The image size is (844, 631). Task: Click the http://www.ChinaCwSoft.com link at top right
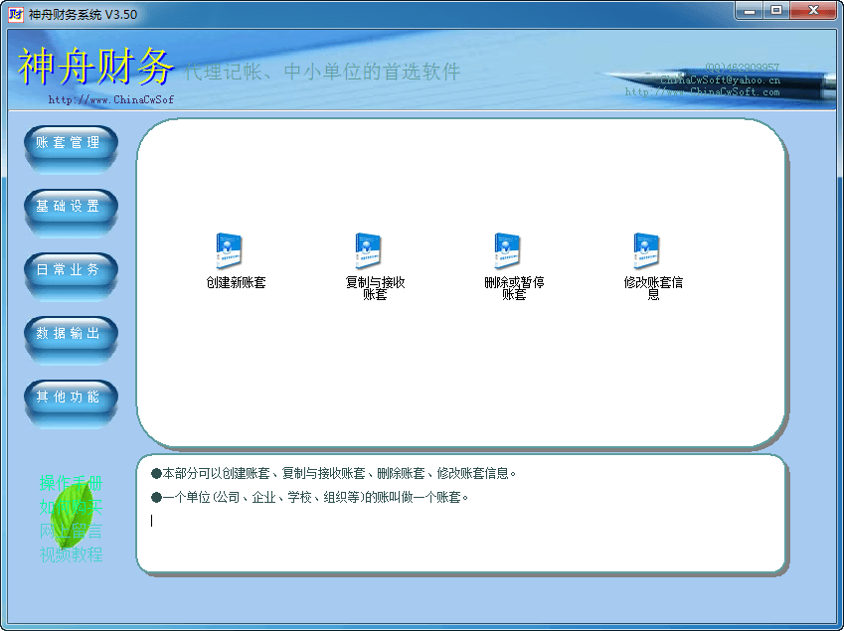pos(702,91)
